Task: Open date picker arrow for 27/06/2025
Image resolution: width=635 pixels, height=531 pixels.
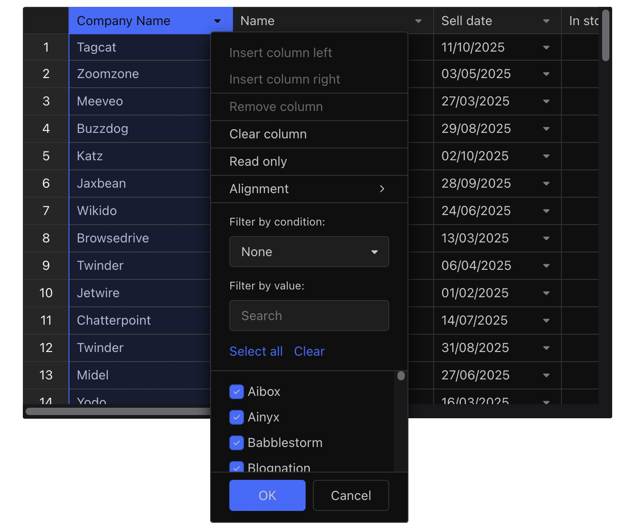Action: pos(546,375)
